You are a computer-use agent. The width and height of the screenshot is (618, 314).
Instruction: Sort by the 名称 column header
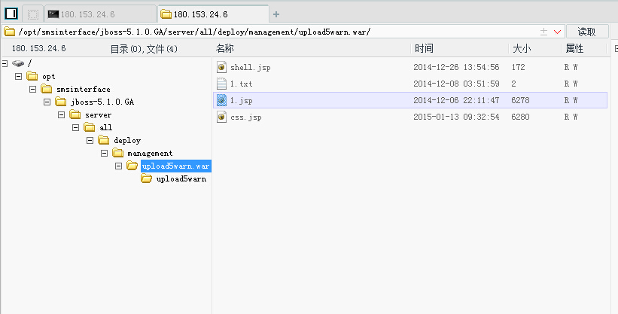tap(225, 48)
